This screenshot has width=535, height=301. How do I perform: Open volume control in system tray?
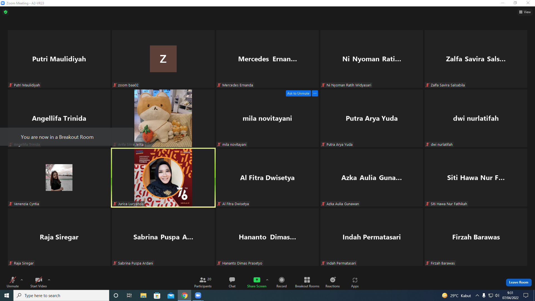(x=497, y=295)
